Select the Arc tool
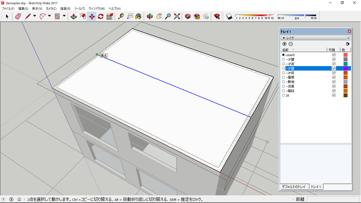This screenshot has width=361, height=203. click(43, 16)
